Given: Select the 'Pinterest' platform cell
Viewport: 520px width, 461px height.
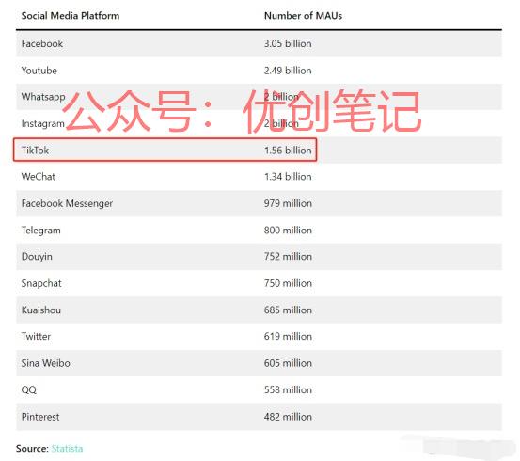Looking at the screenshot, I should click(40, 417).
